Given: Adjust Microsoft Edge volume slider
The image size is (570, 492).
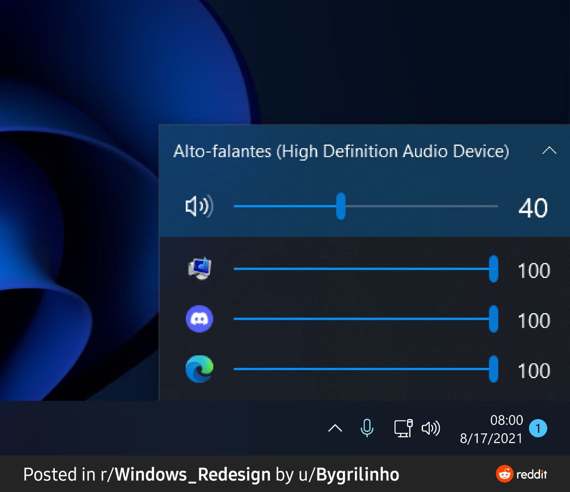Looking at the screenshot, I should 366,369.
